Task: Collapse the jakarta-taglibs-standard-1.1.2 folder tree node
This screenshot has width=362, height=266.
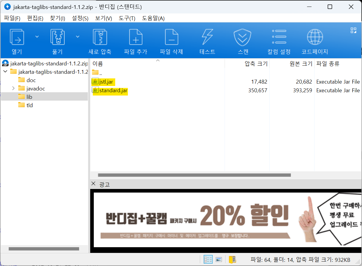Action: pyautogui.click(x=5, y=71)
